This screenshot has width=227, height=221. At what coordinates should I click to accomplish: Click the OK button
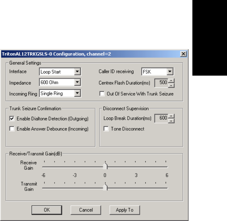coord(47,210)
